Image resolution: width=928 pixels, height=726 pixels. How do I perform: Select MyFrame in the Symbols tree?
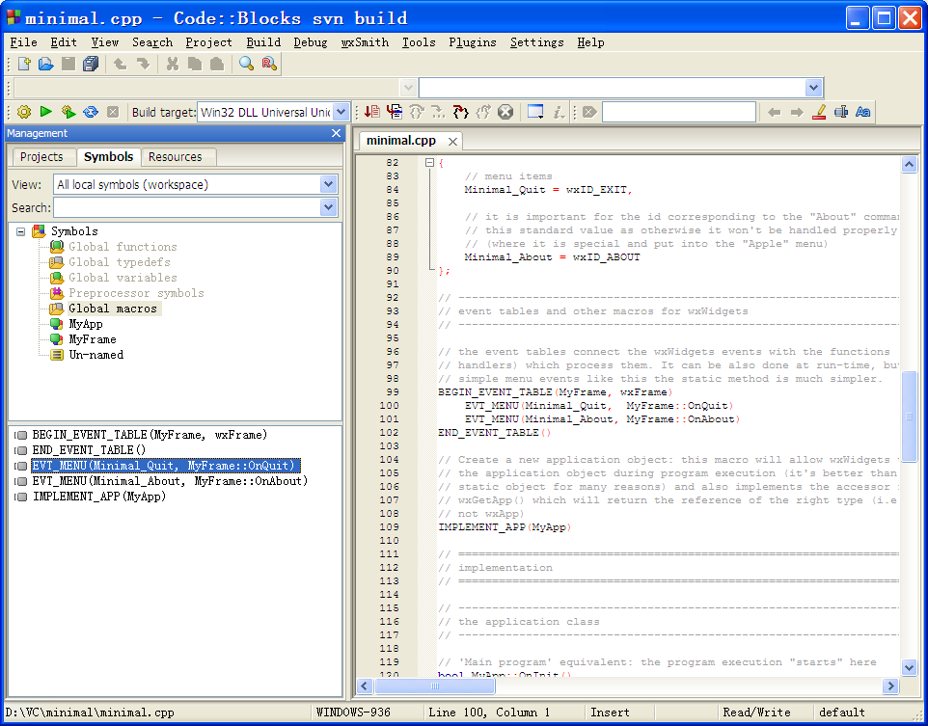93,339
